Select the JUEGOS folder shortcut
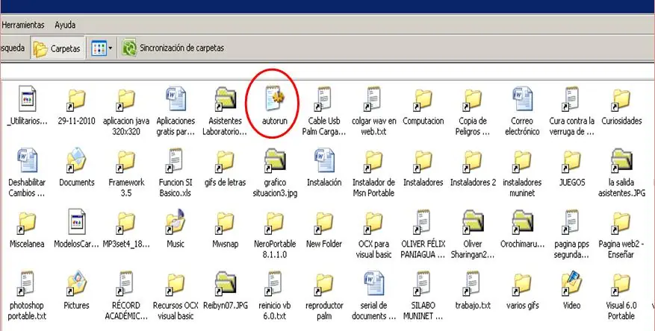The height and width of the screenshot is (331, 655). [571, 162]
